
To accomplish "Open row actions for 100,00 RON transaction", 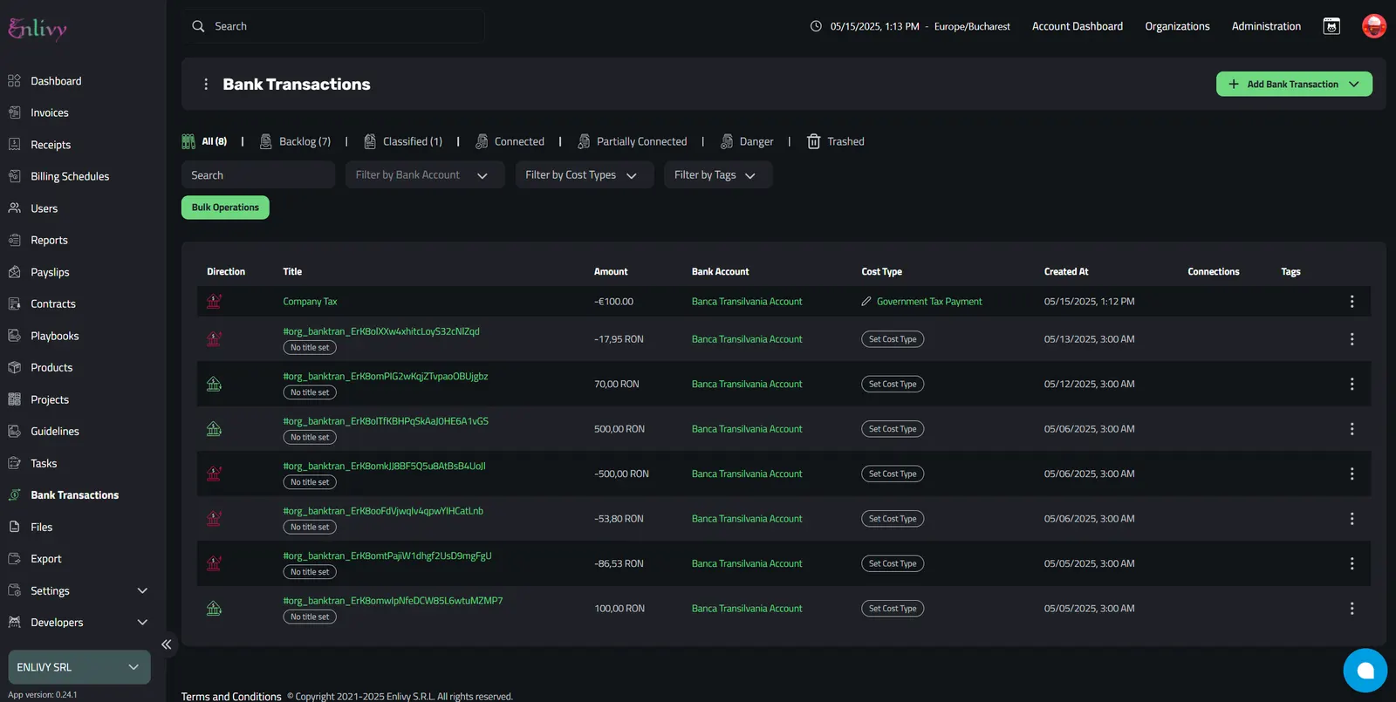I will pos(1352,609).
